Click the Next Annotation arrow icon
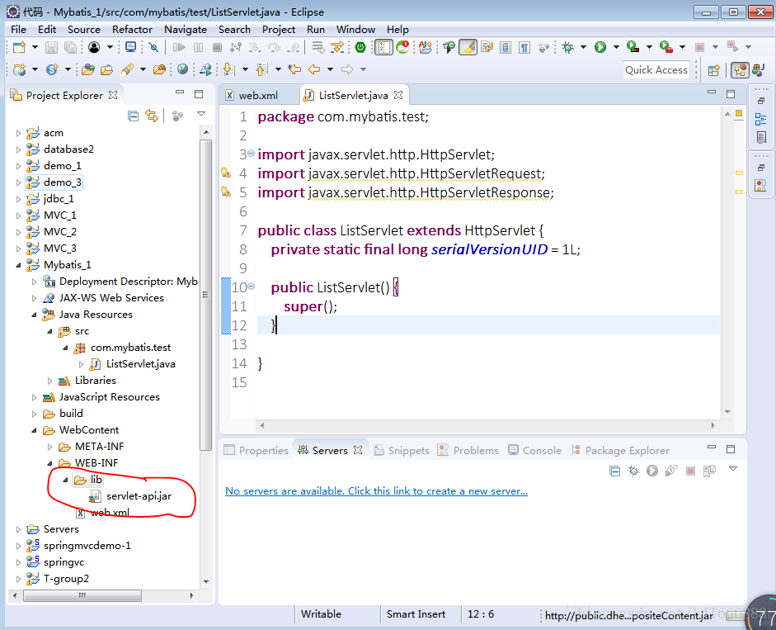The width and height of the screenshot is (776, 630). 228,69
